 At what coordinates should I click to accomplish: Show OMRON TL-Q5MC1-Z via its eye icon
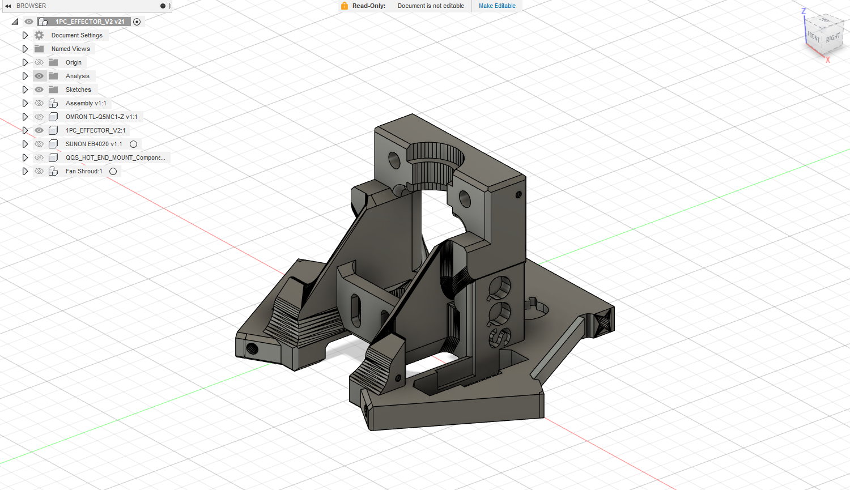tap(39, 117)
